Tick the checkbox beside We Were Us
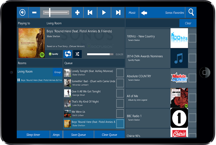 click(x=120, y=113)
